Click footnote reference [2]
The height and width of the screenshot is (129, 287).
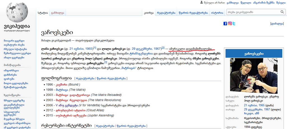(163, 48)
